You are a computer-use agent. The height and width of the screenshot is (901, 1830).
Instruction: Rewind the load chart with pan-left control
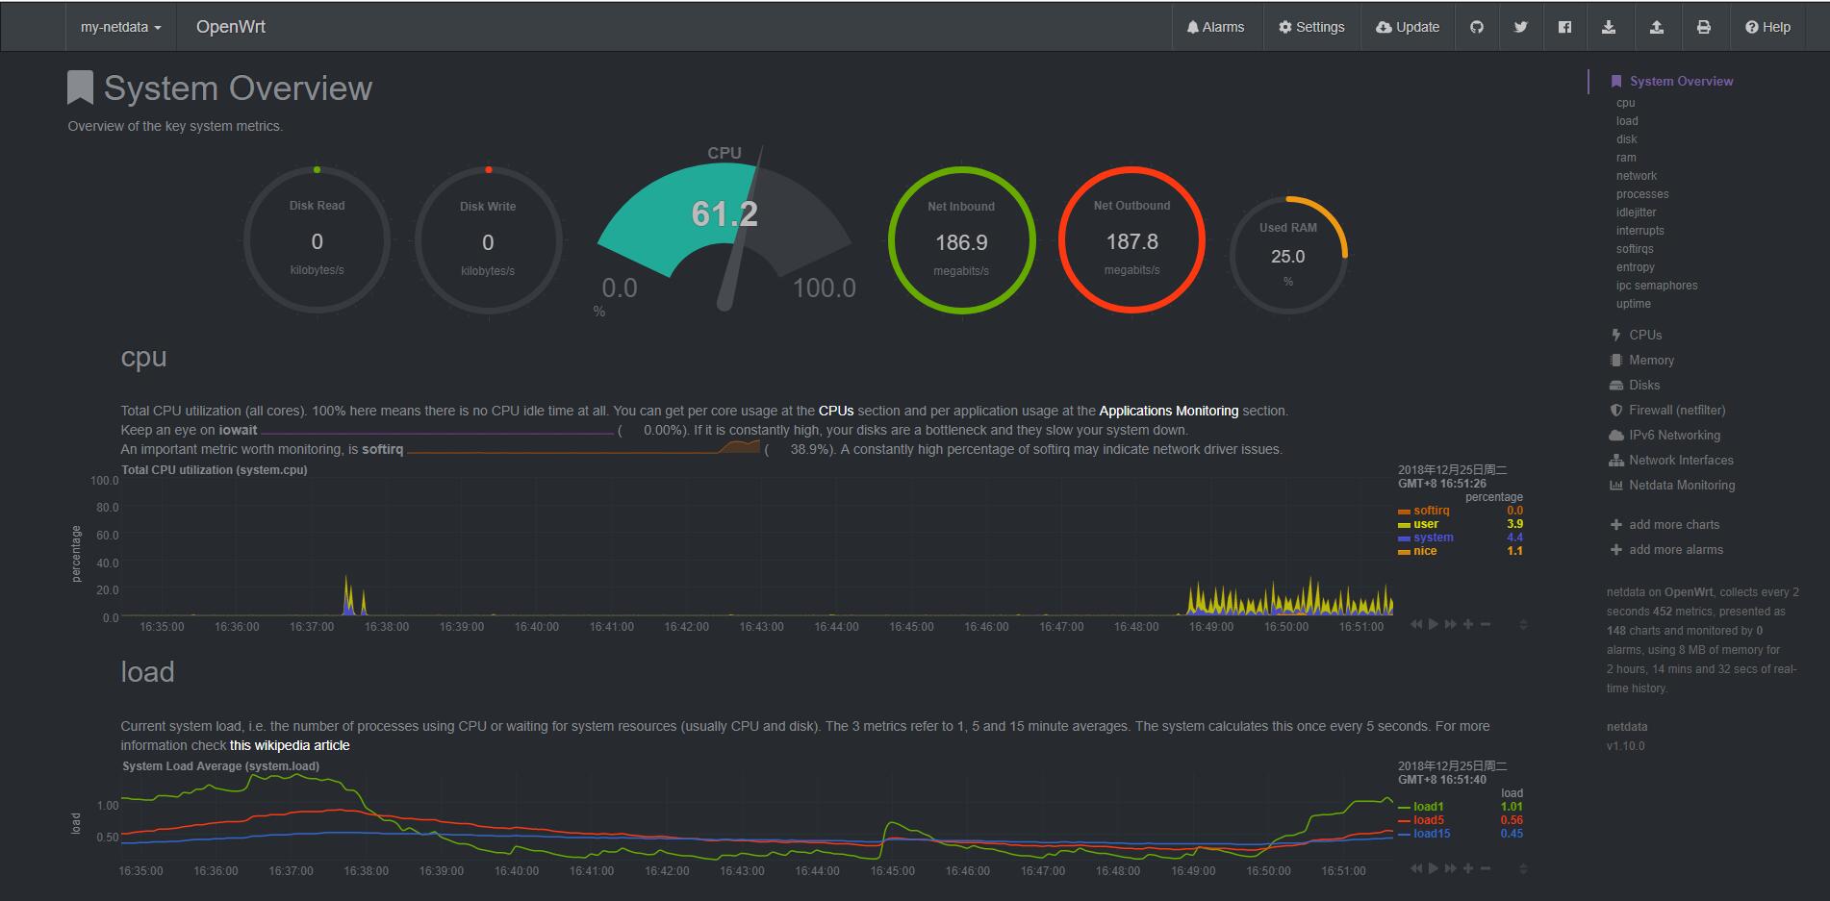click(x=1415, y=868)
